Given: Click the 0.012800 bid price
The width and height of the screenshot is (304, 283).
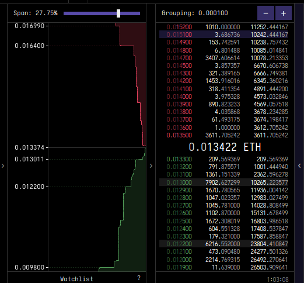Looking at the screenshot, I should point(179,198).
